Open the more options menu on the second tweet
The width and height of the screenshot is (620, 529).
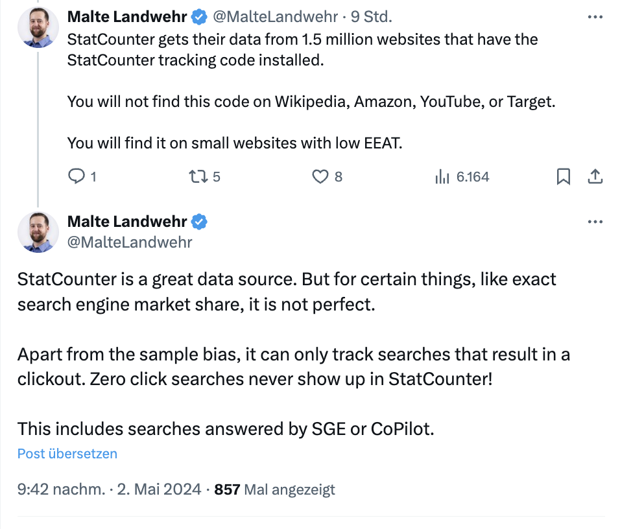click(x=595, y=220)
